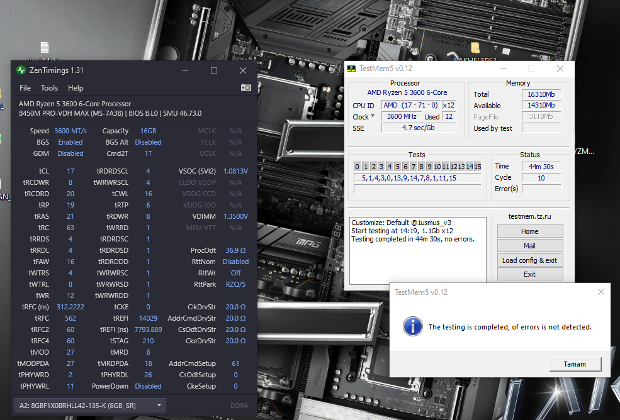Confirm the dialog with the Tamam button
Screen dimensions: 620x420
click(x=575, y=364)
